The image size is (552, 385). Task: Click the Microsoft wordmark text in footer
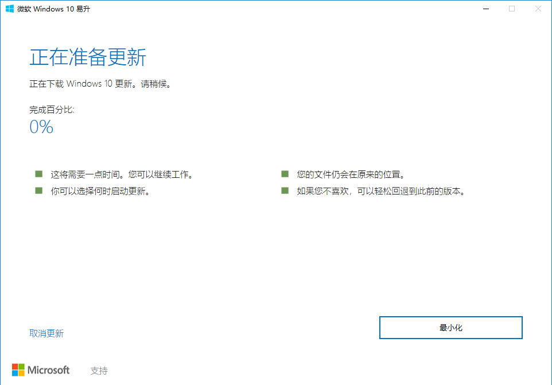coord(49,370)
